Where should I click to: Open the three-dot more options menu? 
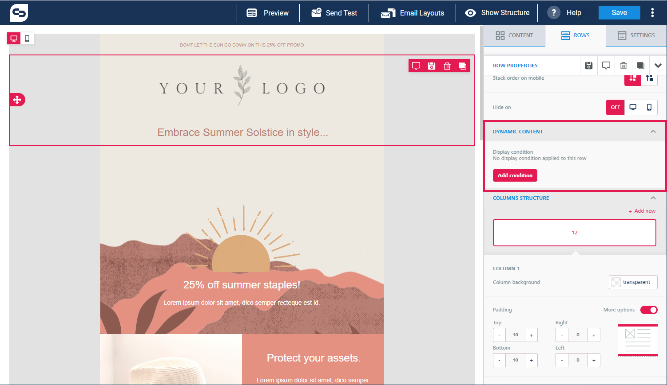pyautogui.click(x=652, y=13)
